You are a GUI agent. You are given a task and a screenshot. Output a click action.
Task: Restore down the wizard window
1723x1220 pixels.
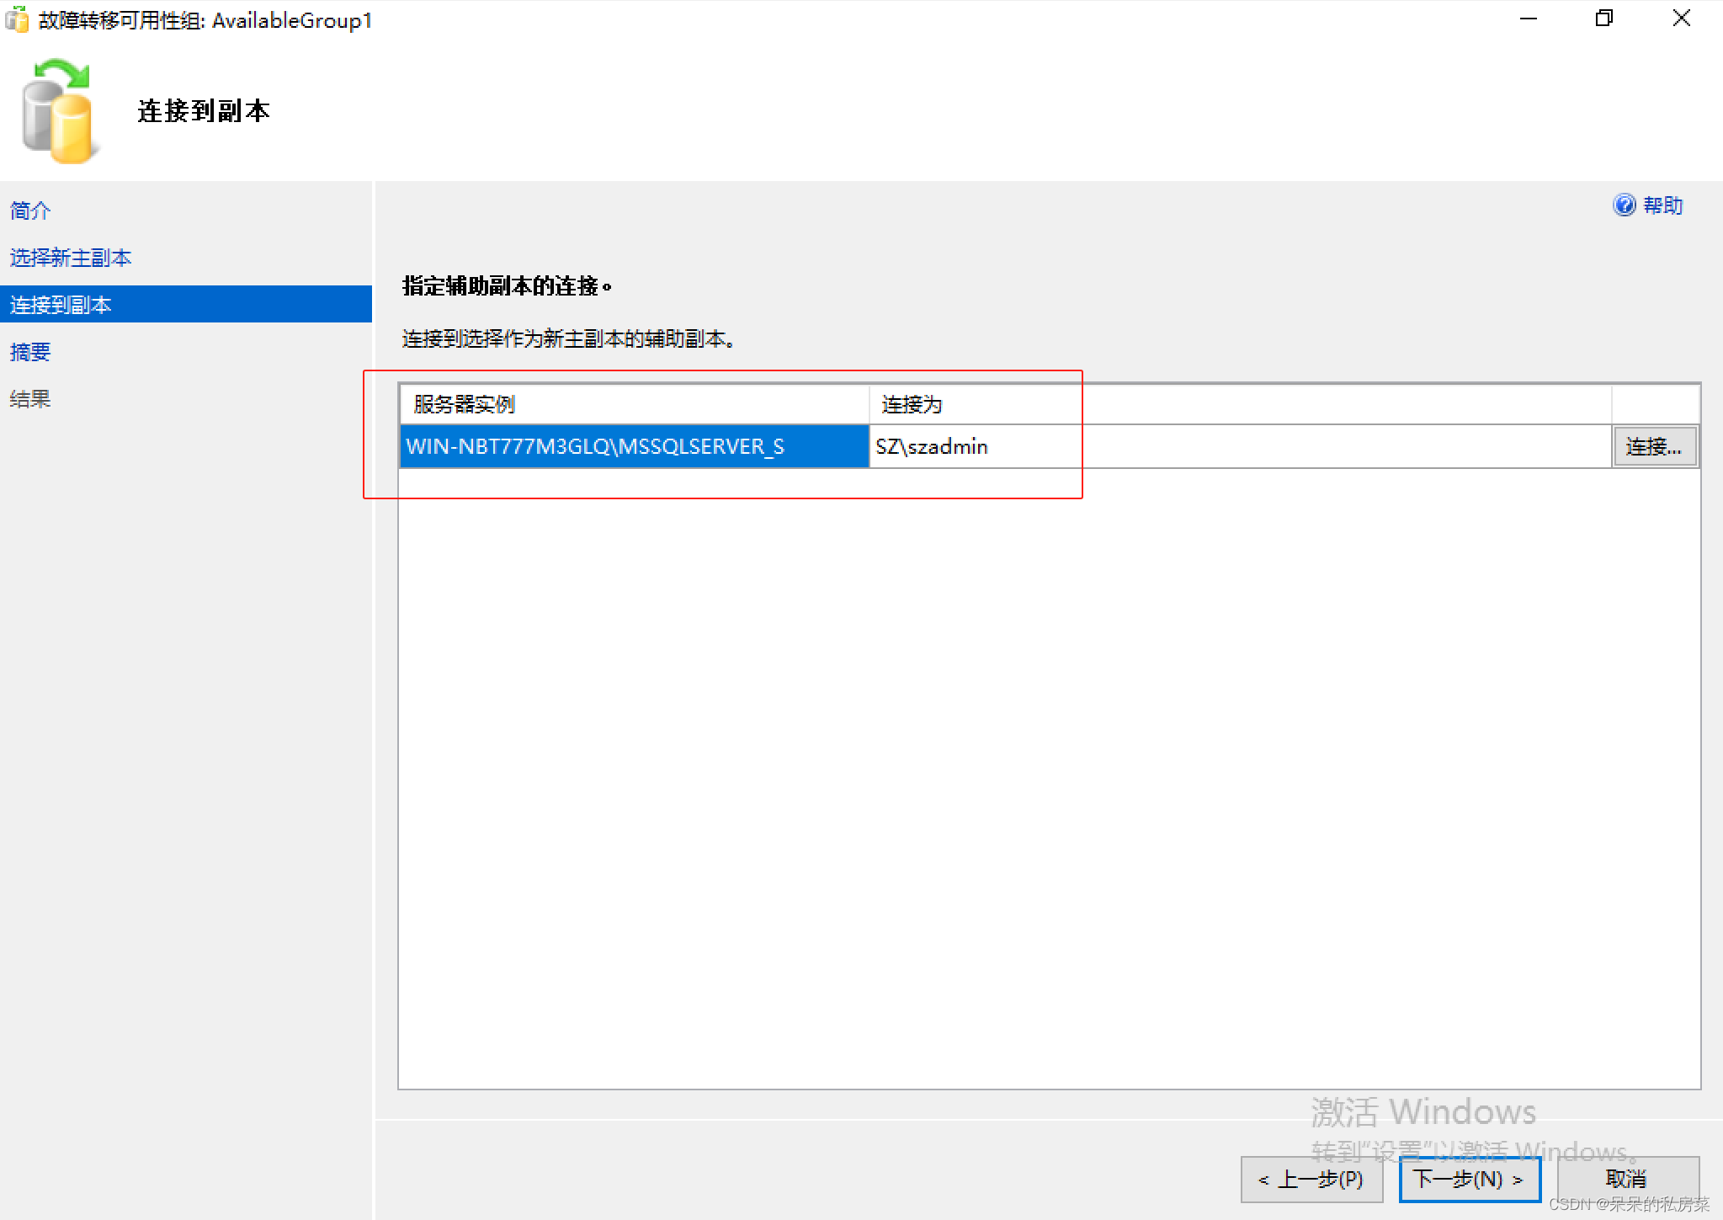point(1604,19)
